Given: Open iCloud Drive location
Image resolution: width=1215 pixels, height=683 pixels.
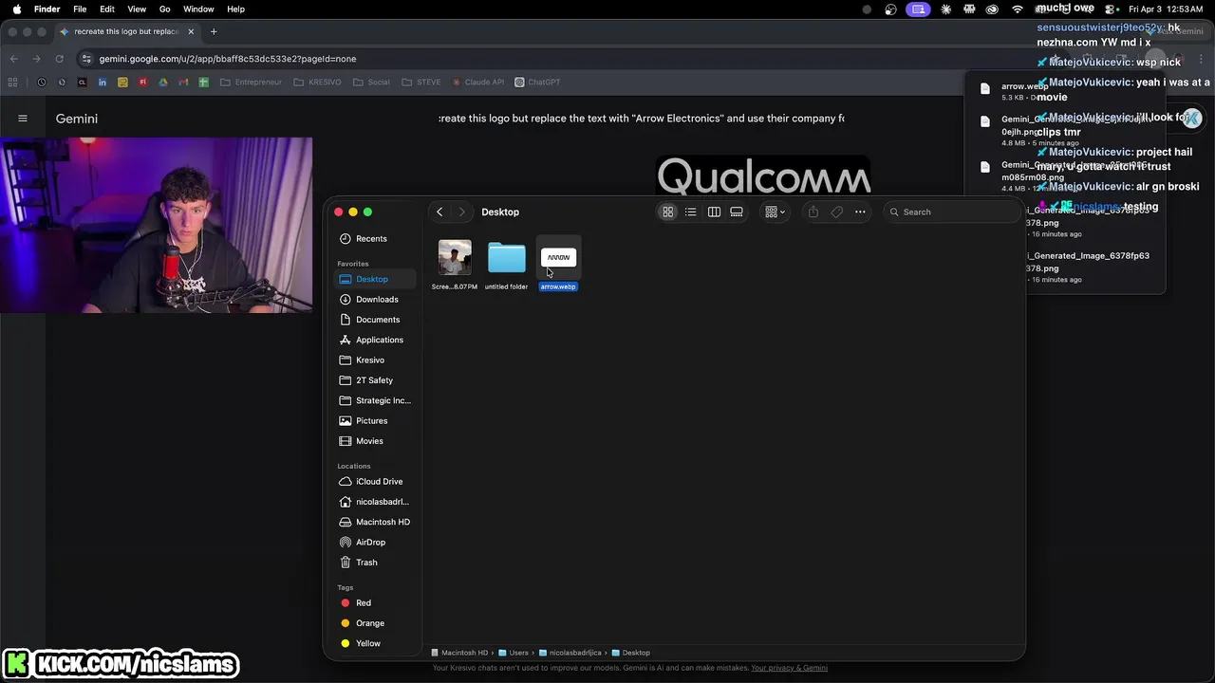Looking at the screenshot, I should (x=379, y=481).
